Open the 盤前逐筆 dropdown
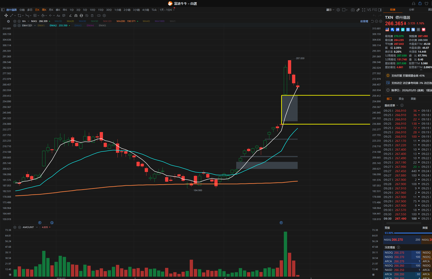Image resolution: width=432 pixels, height=279 pixels. [x=391, y=105]
